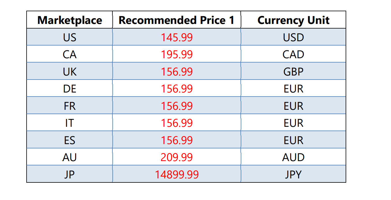Select the UK marketplace cell

[70, 72]
